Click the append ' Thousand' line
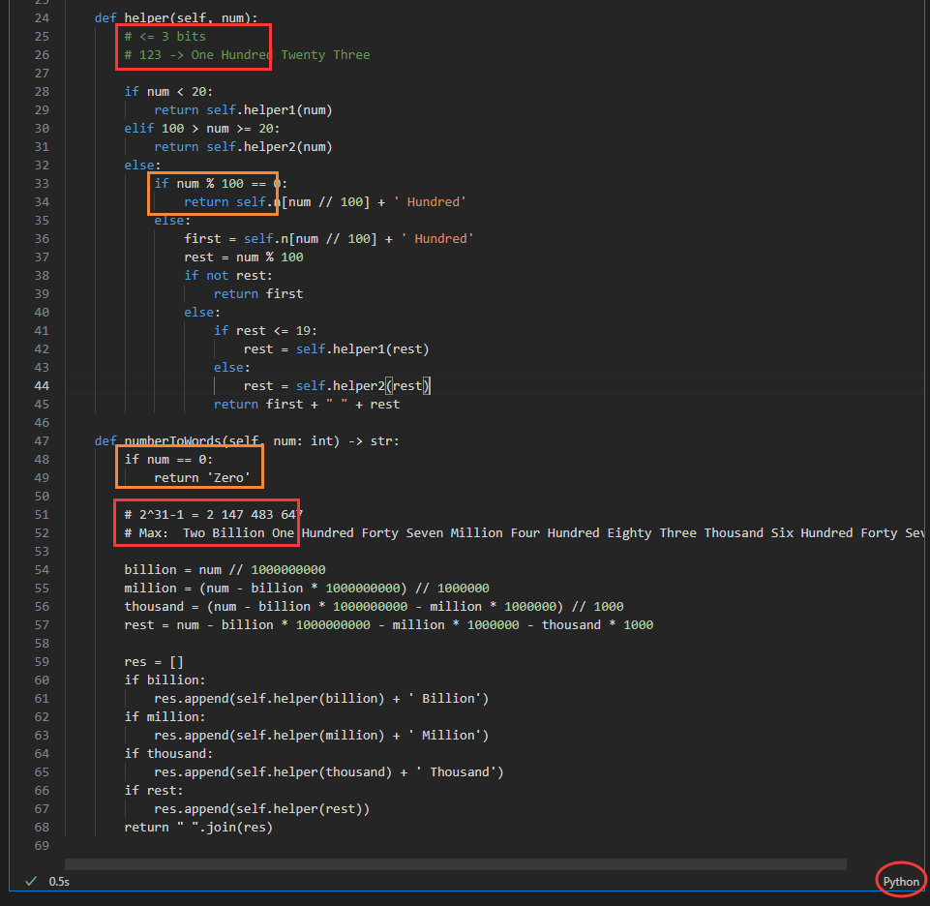930x906 pixels. click(329, 771)
